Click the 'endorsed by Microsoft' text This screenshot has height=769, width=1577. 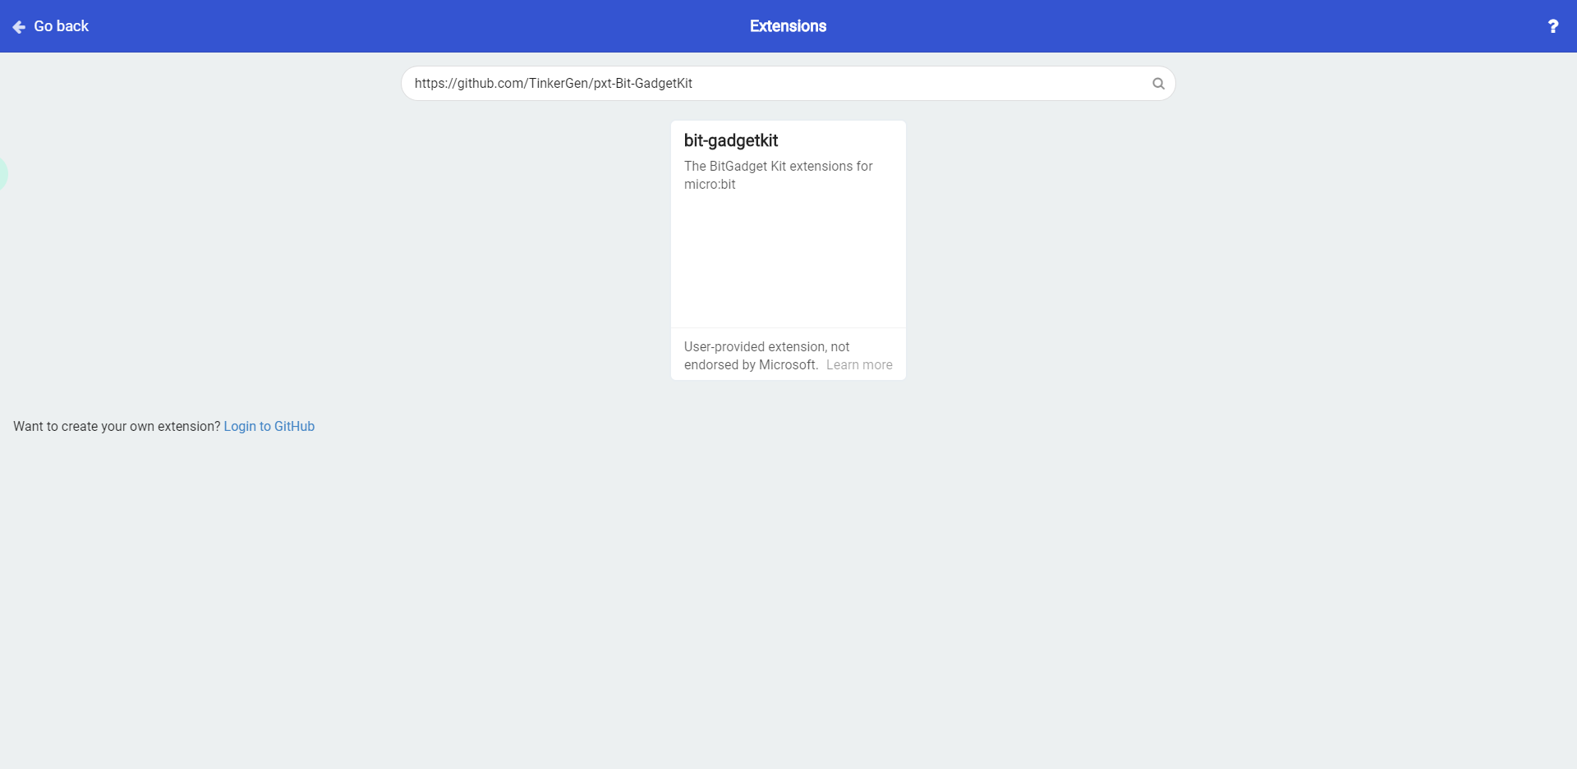pyautogui.click(x=751, y=365)
